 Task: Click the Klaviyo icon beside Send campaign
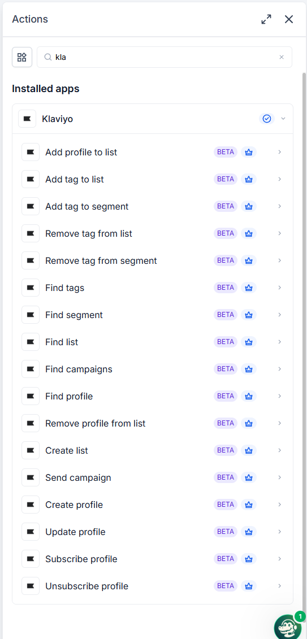(31, 477)
